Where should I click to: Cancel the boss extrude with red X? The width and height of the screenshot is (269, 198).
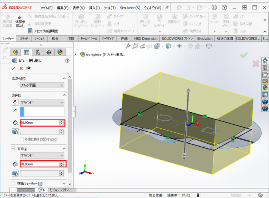click(x=21, y=68)
